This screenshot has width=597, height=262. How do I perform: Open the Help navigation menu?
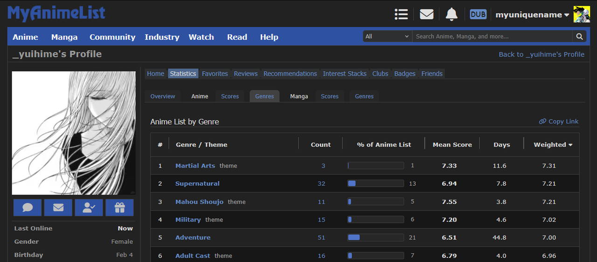coord(269,37)
